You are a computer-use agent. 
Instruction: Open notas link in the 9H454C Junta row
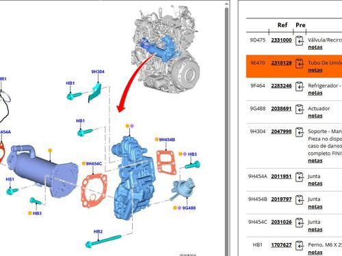[x=315, y=229]
